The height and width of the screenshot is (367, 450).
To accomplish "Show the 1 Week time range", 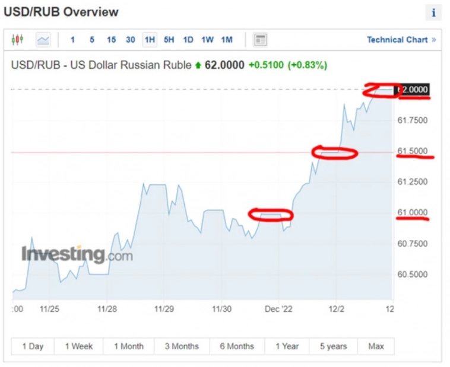I will (x=78, y=346).
